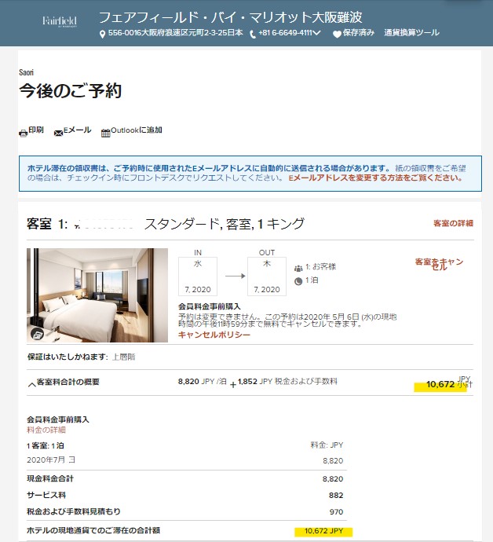Click the 今後のご予約 heading
The height and width of the screenshot is (542, 493).
point(71,90)
